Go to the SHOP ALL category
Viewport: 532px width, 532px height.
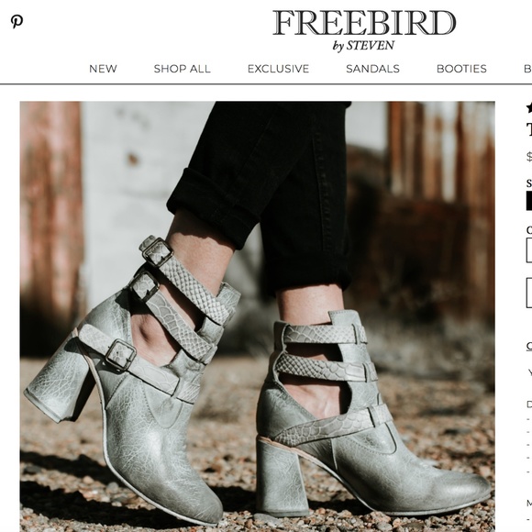click(182, 69)
